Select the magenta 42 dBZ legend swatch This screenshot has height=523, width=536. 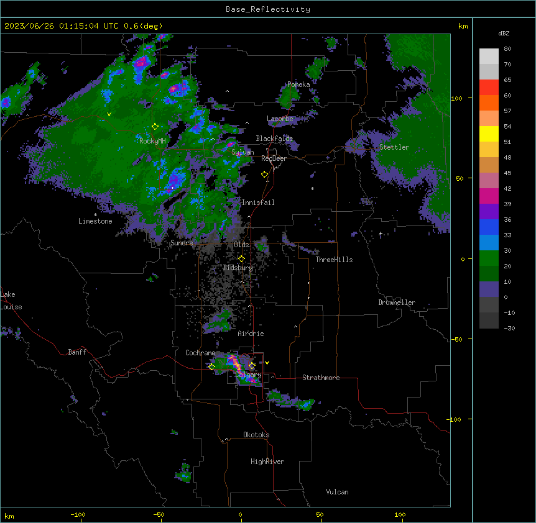tap(489, 196)
